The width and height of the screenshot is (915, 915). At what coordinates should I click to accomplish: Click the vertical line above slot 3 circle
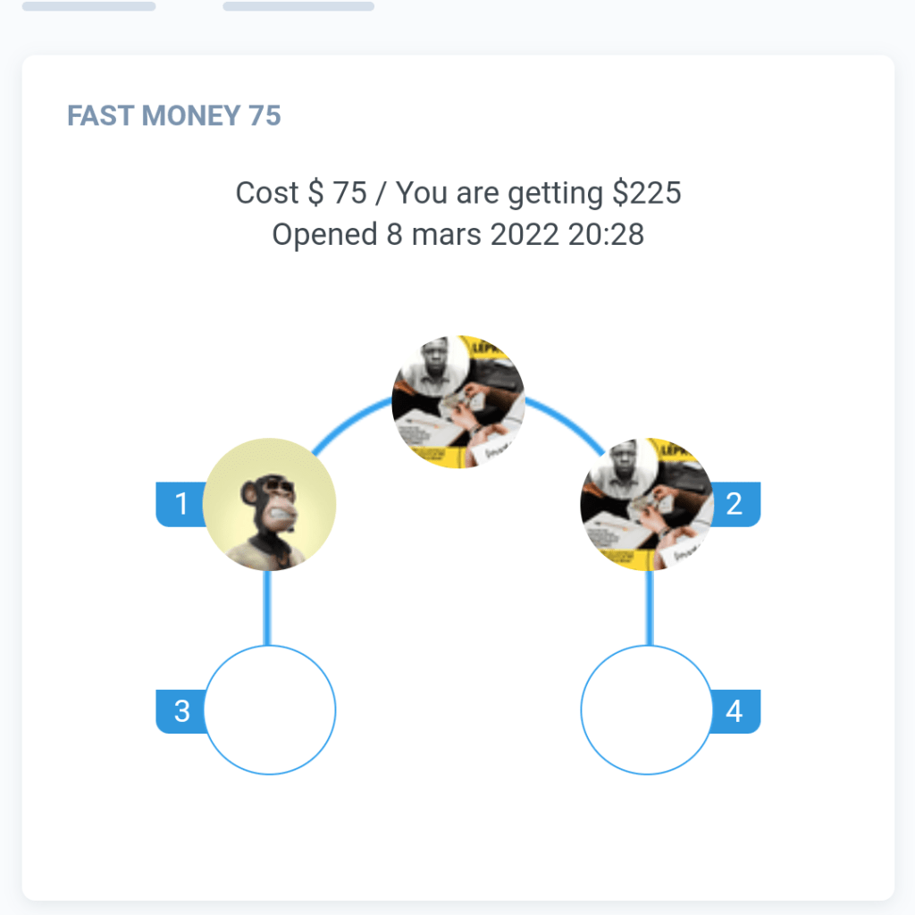click(x=267, y=608)
